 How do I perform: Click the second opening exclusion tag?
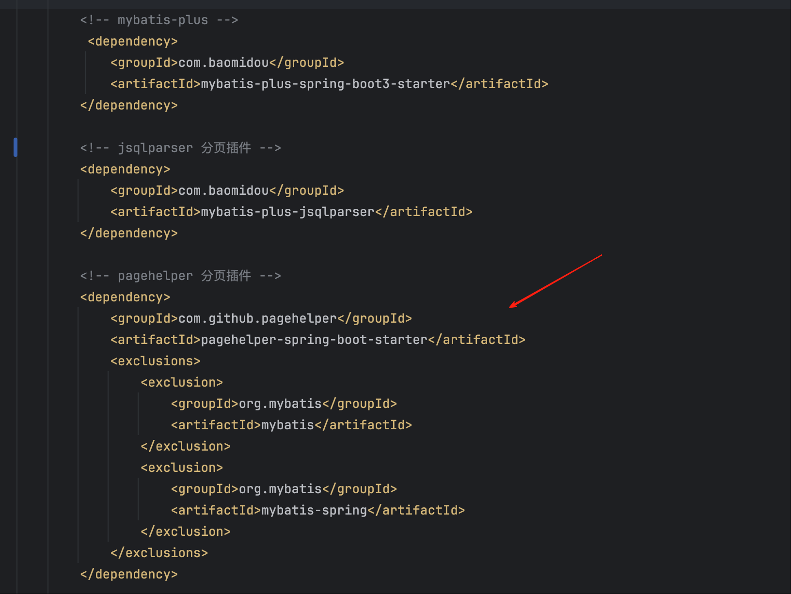(182, 468)
